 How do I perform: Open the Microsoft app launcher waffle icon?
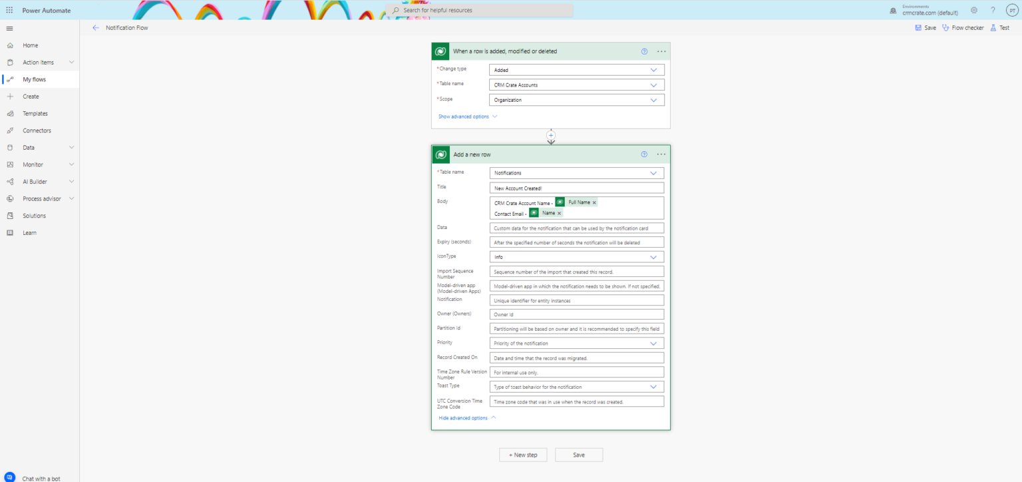pos(9,10)
